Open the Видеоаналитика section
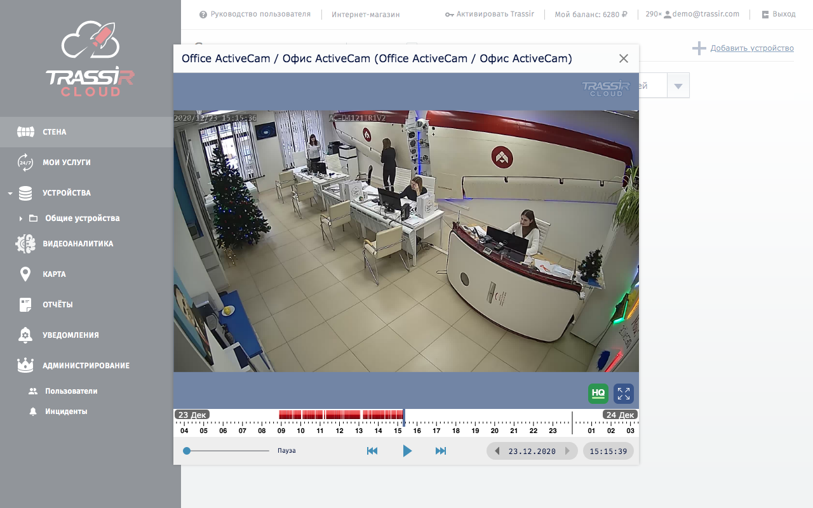The height and width of the screenshot is (508, 813). (x=77, y=244)
